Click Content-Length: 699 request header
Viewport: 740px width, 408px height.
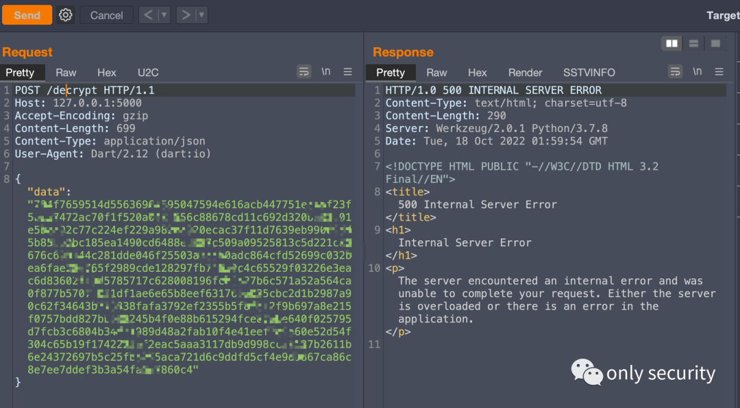pos(75,128)
